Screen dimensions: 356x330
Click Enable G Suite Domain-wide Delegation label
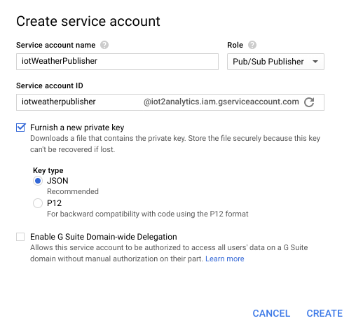click(x=104, y=237)
